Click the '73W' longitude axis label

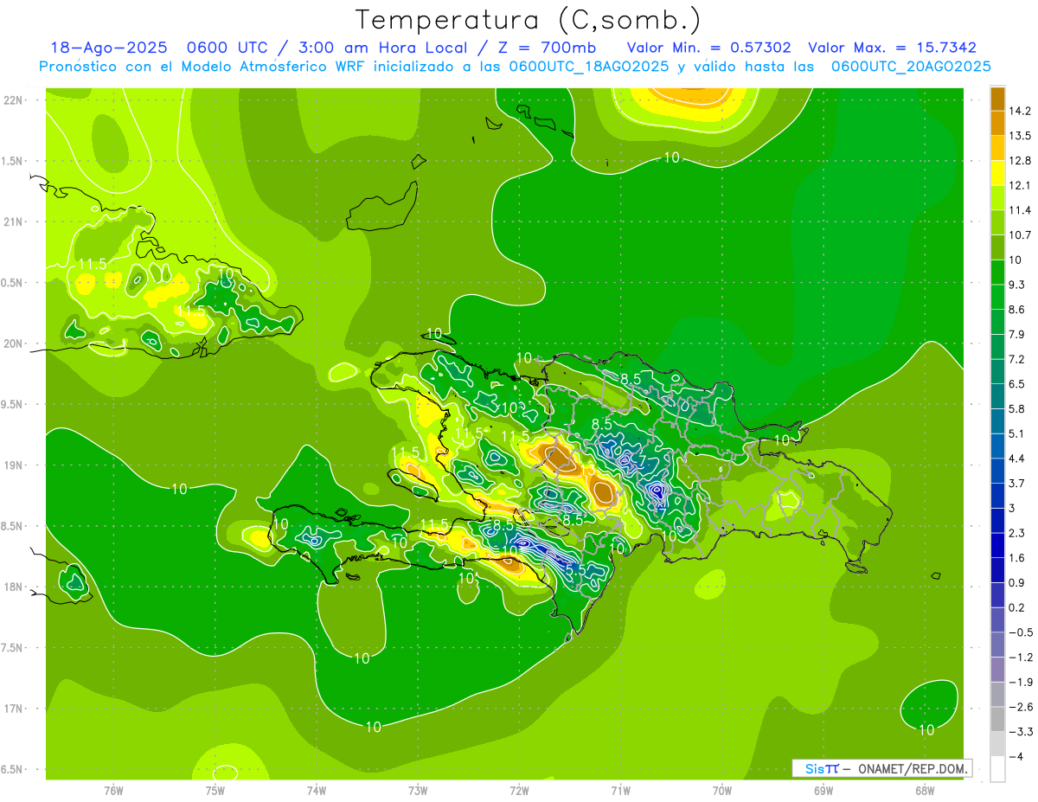(418, 791)
